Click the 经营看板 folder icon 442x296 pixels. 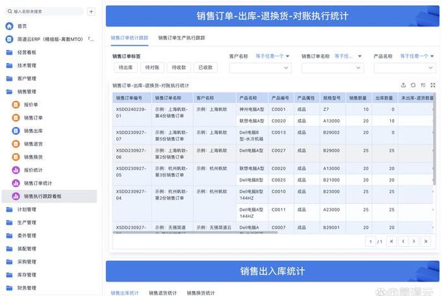(9, 52)
